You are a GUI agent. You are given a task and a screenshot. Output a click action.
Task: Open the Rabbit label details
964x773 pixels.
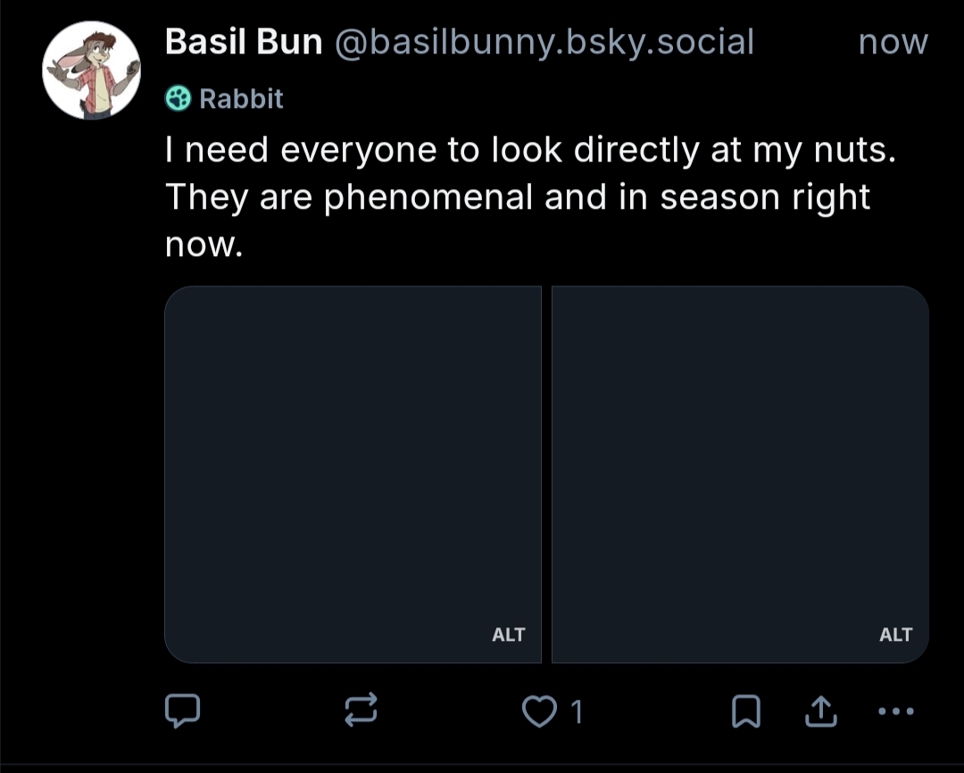241,98
